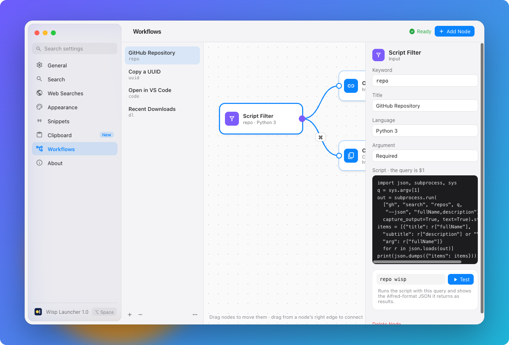Viewport: 509px width, 345px height.
Task: Edit the Keyword field containing repo
Action: pos(425,80)
